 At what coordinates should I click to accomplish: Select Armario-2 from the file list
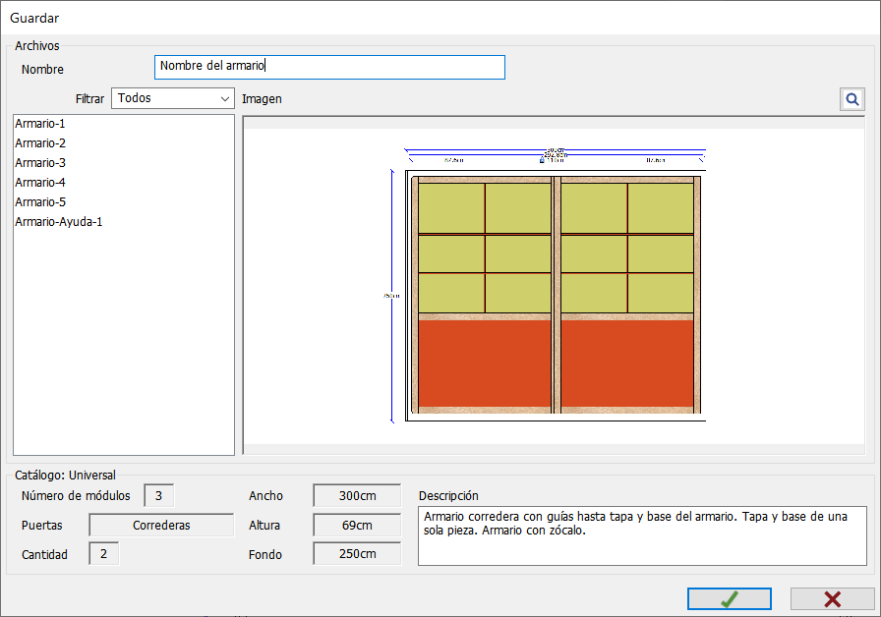40,143
